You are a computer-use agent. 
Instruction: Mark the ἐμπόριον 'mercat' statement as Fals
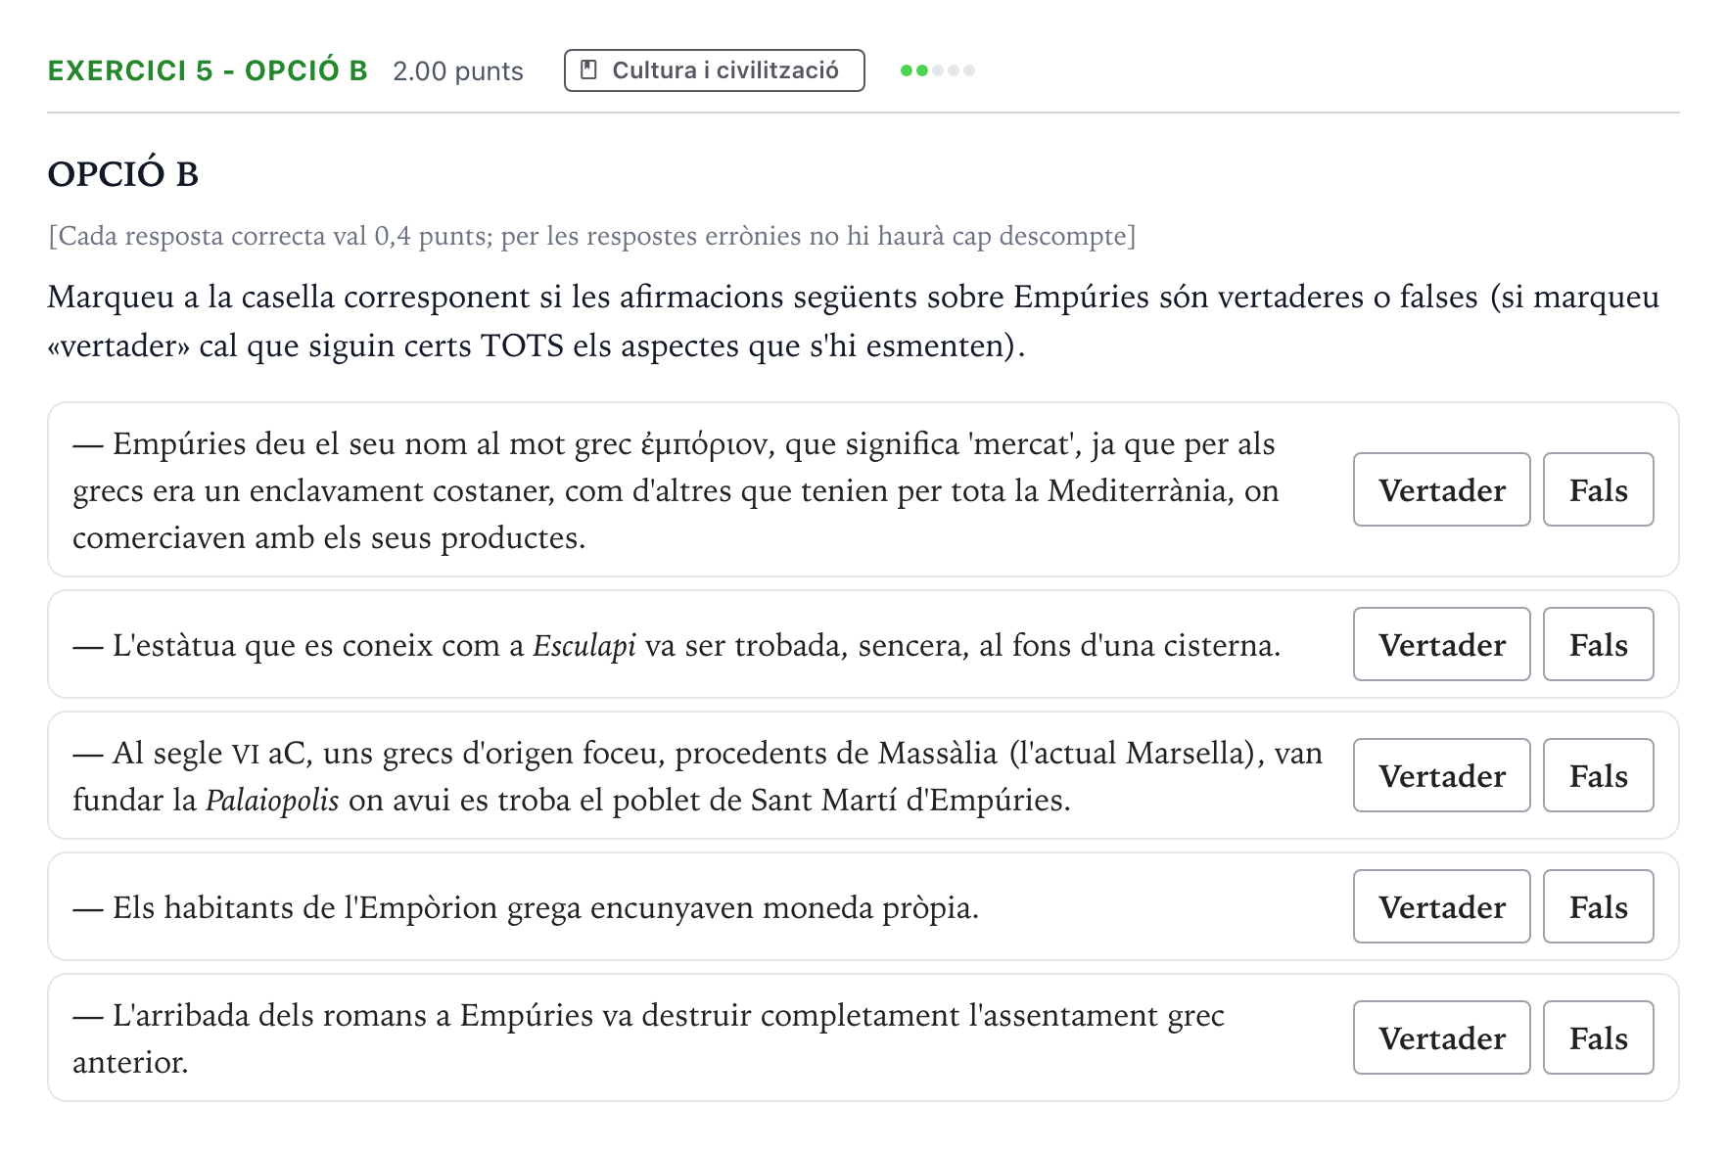tap(1598, 489)
